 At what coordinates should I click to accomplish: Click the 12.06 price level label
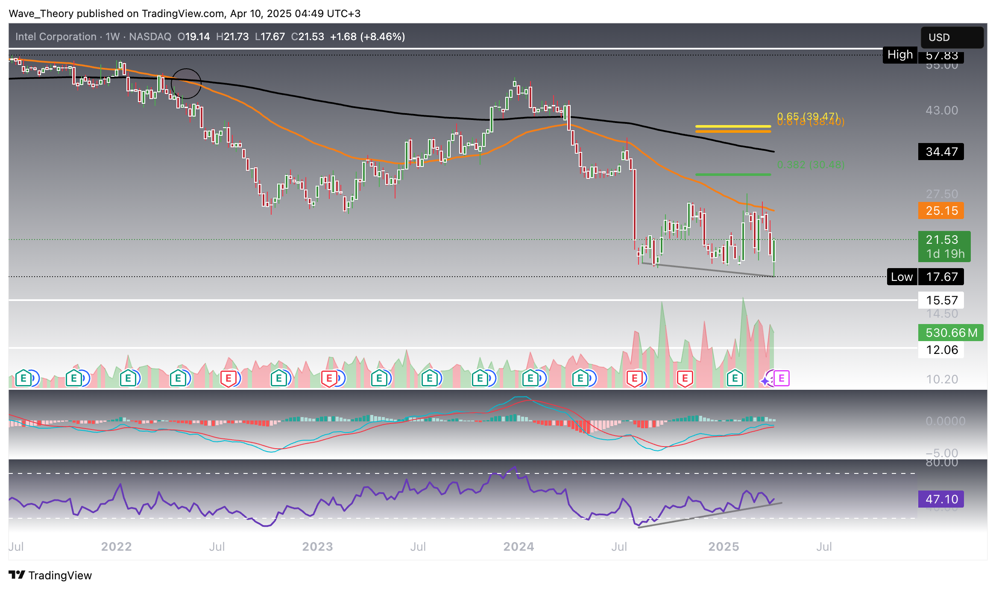click(941, 350)
